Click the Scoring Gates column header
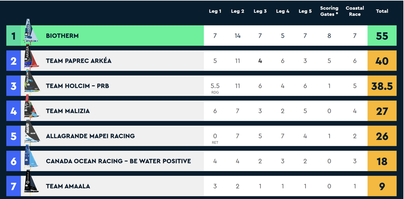 329,11
